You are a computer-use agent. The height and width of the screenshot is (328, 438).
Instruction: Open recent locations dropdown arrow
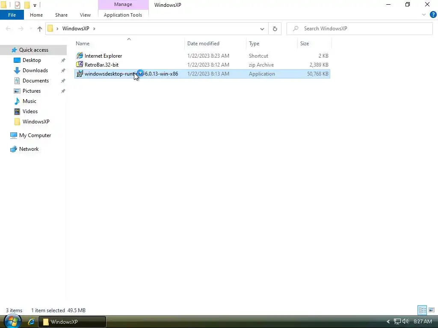click(x=31, y=29)
